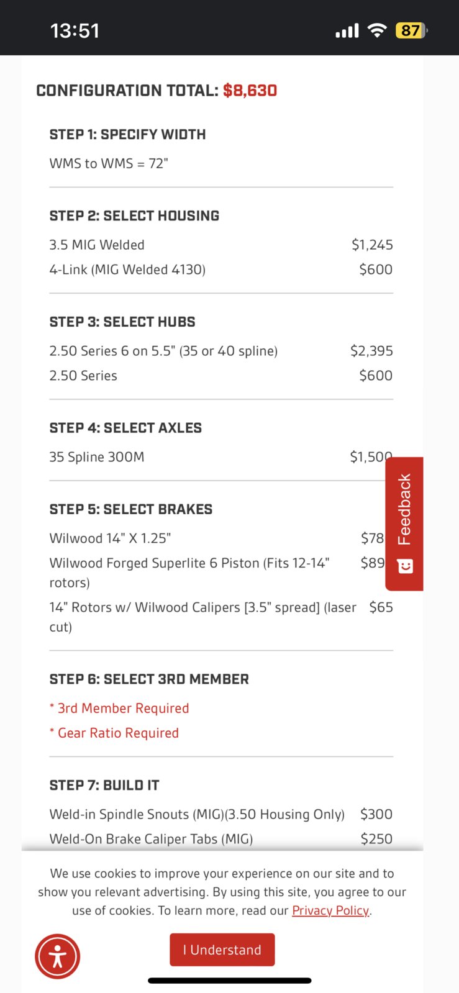
Task: Select Step 3: Select Hubs heading
Action: point(122,322)
